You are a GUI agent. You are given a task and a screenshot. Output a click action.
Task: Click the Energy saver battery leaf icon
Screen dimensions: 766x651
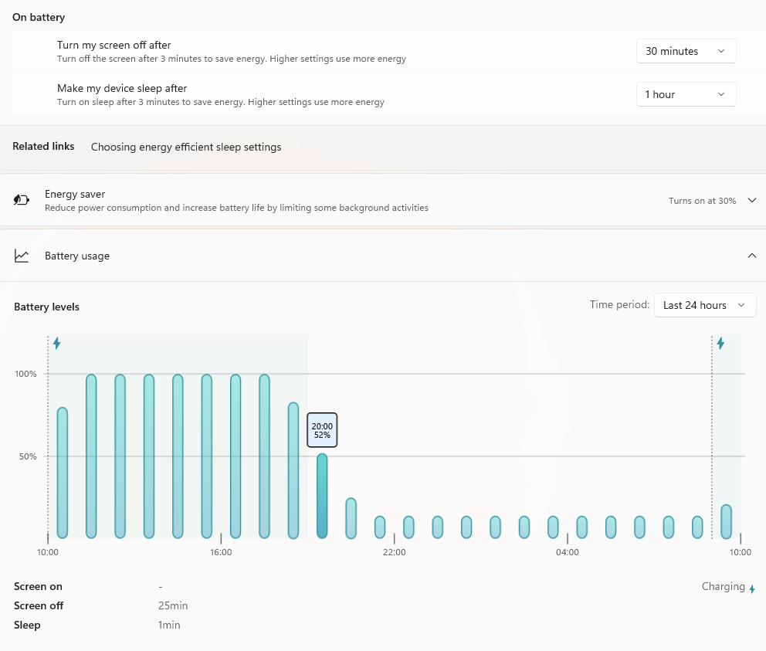point(22,200)
